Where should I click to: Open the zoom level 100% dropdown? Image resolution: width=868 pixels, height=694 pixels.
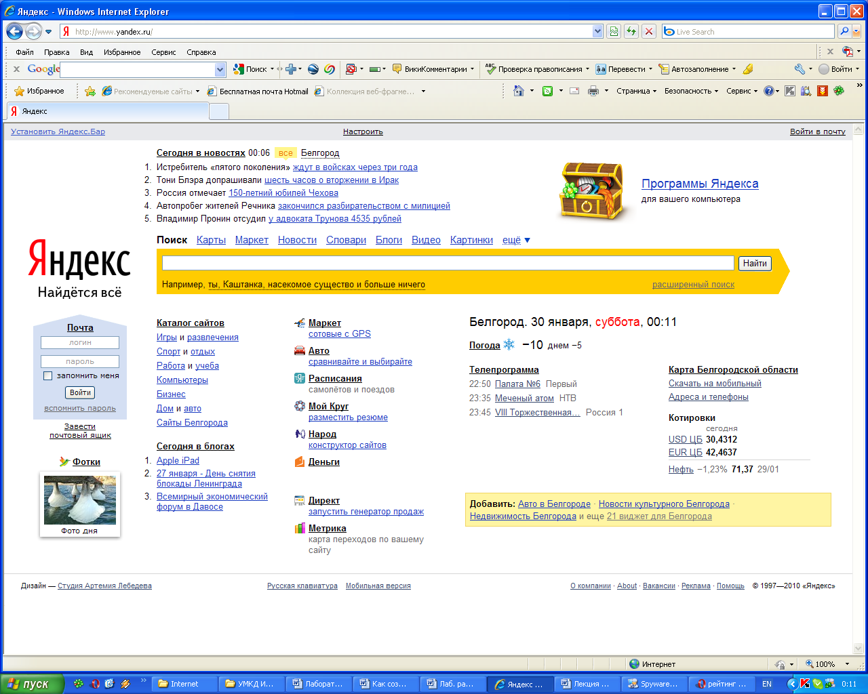(846, 664)
